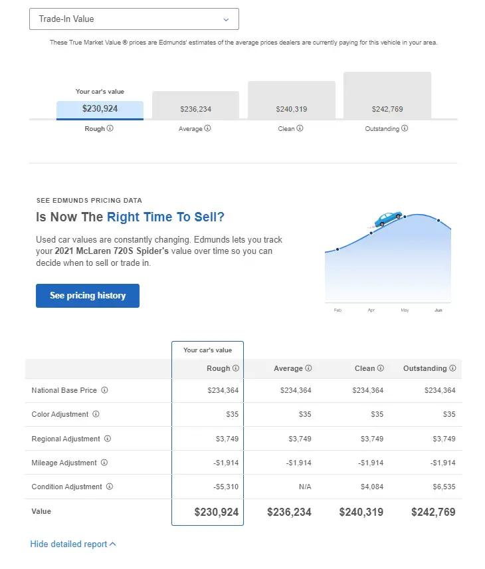Show Condition Adjustment info icon
Viewport: 485px width, 569px height.
110,487
